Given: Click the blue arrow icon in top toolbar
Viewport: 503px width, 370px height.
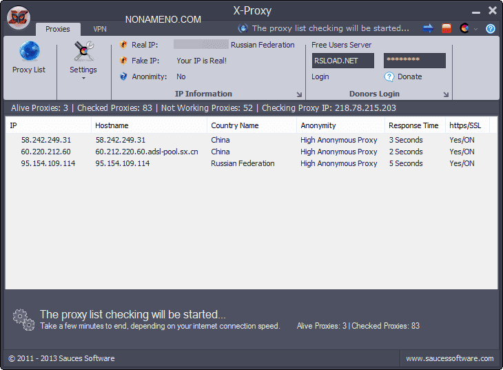Looking at the screenshot, I should pos(428,28).
